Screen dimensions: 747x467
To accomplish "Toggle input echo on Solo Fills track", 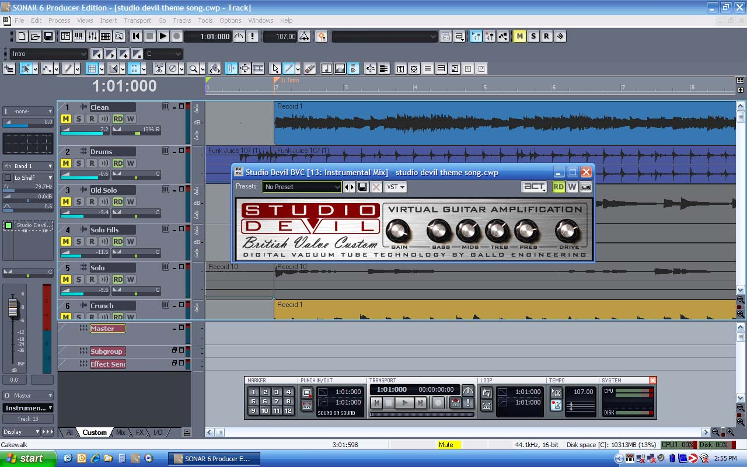I will pyautogui.click(x=104, y=242).
